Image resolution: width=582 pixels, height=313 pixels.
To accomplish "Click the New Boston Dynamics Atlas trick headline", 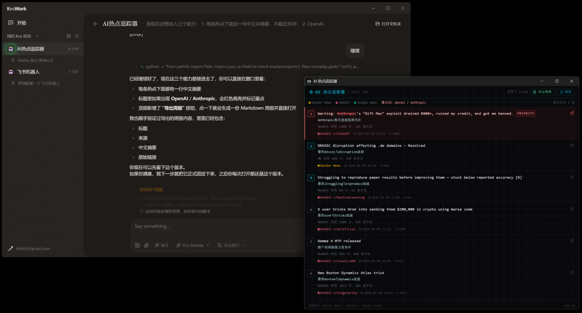I will (351, 273).
